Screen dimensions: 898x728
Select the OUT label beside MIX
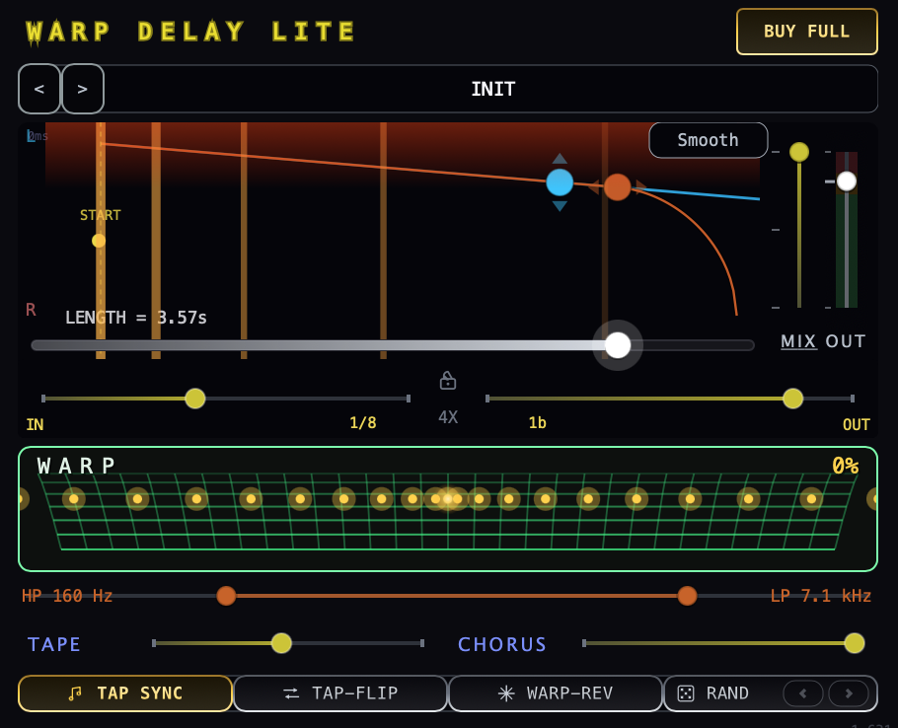846,341
